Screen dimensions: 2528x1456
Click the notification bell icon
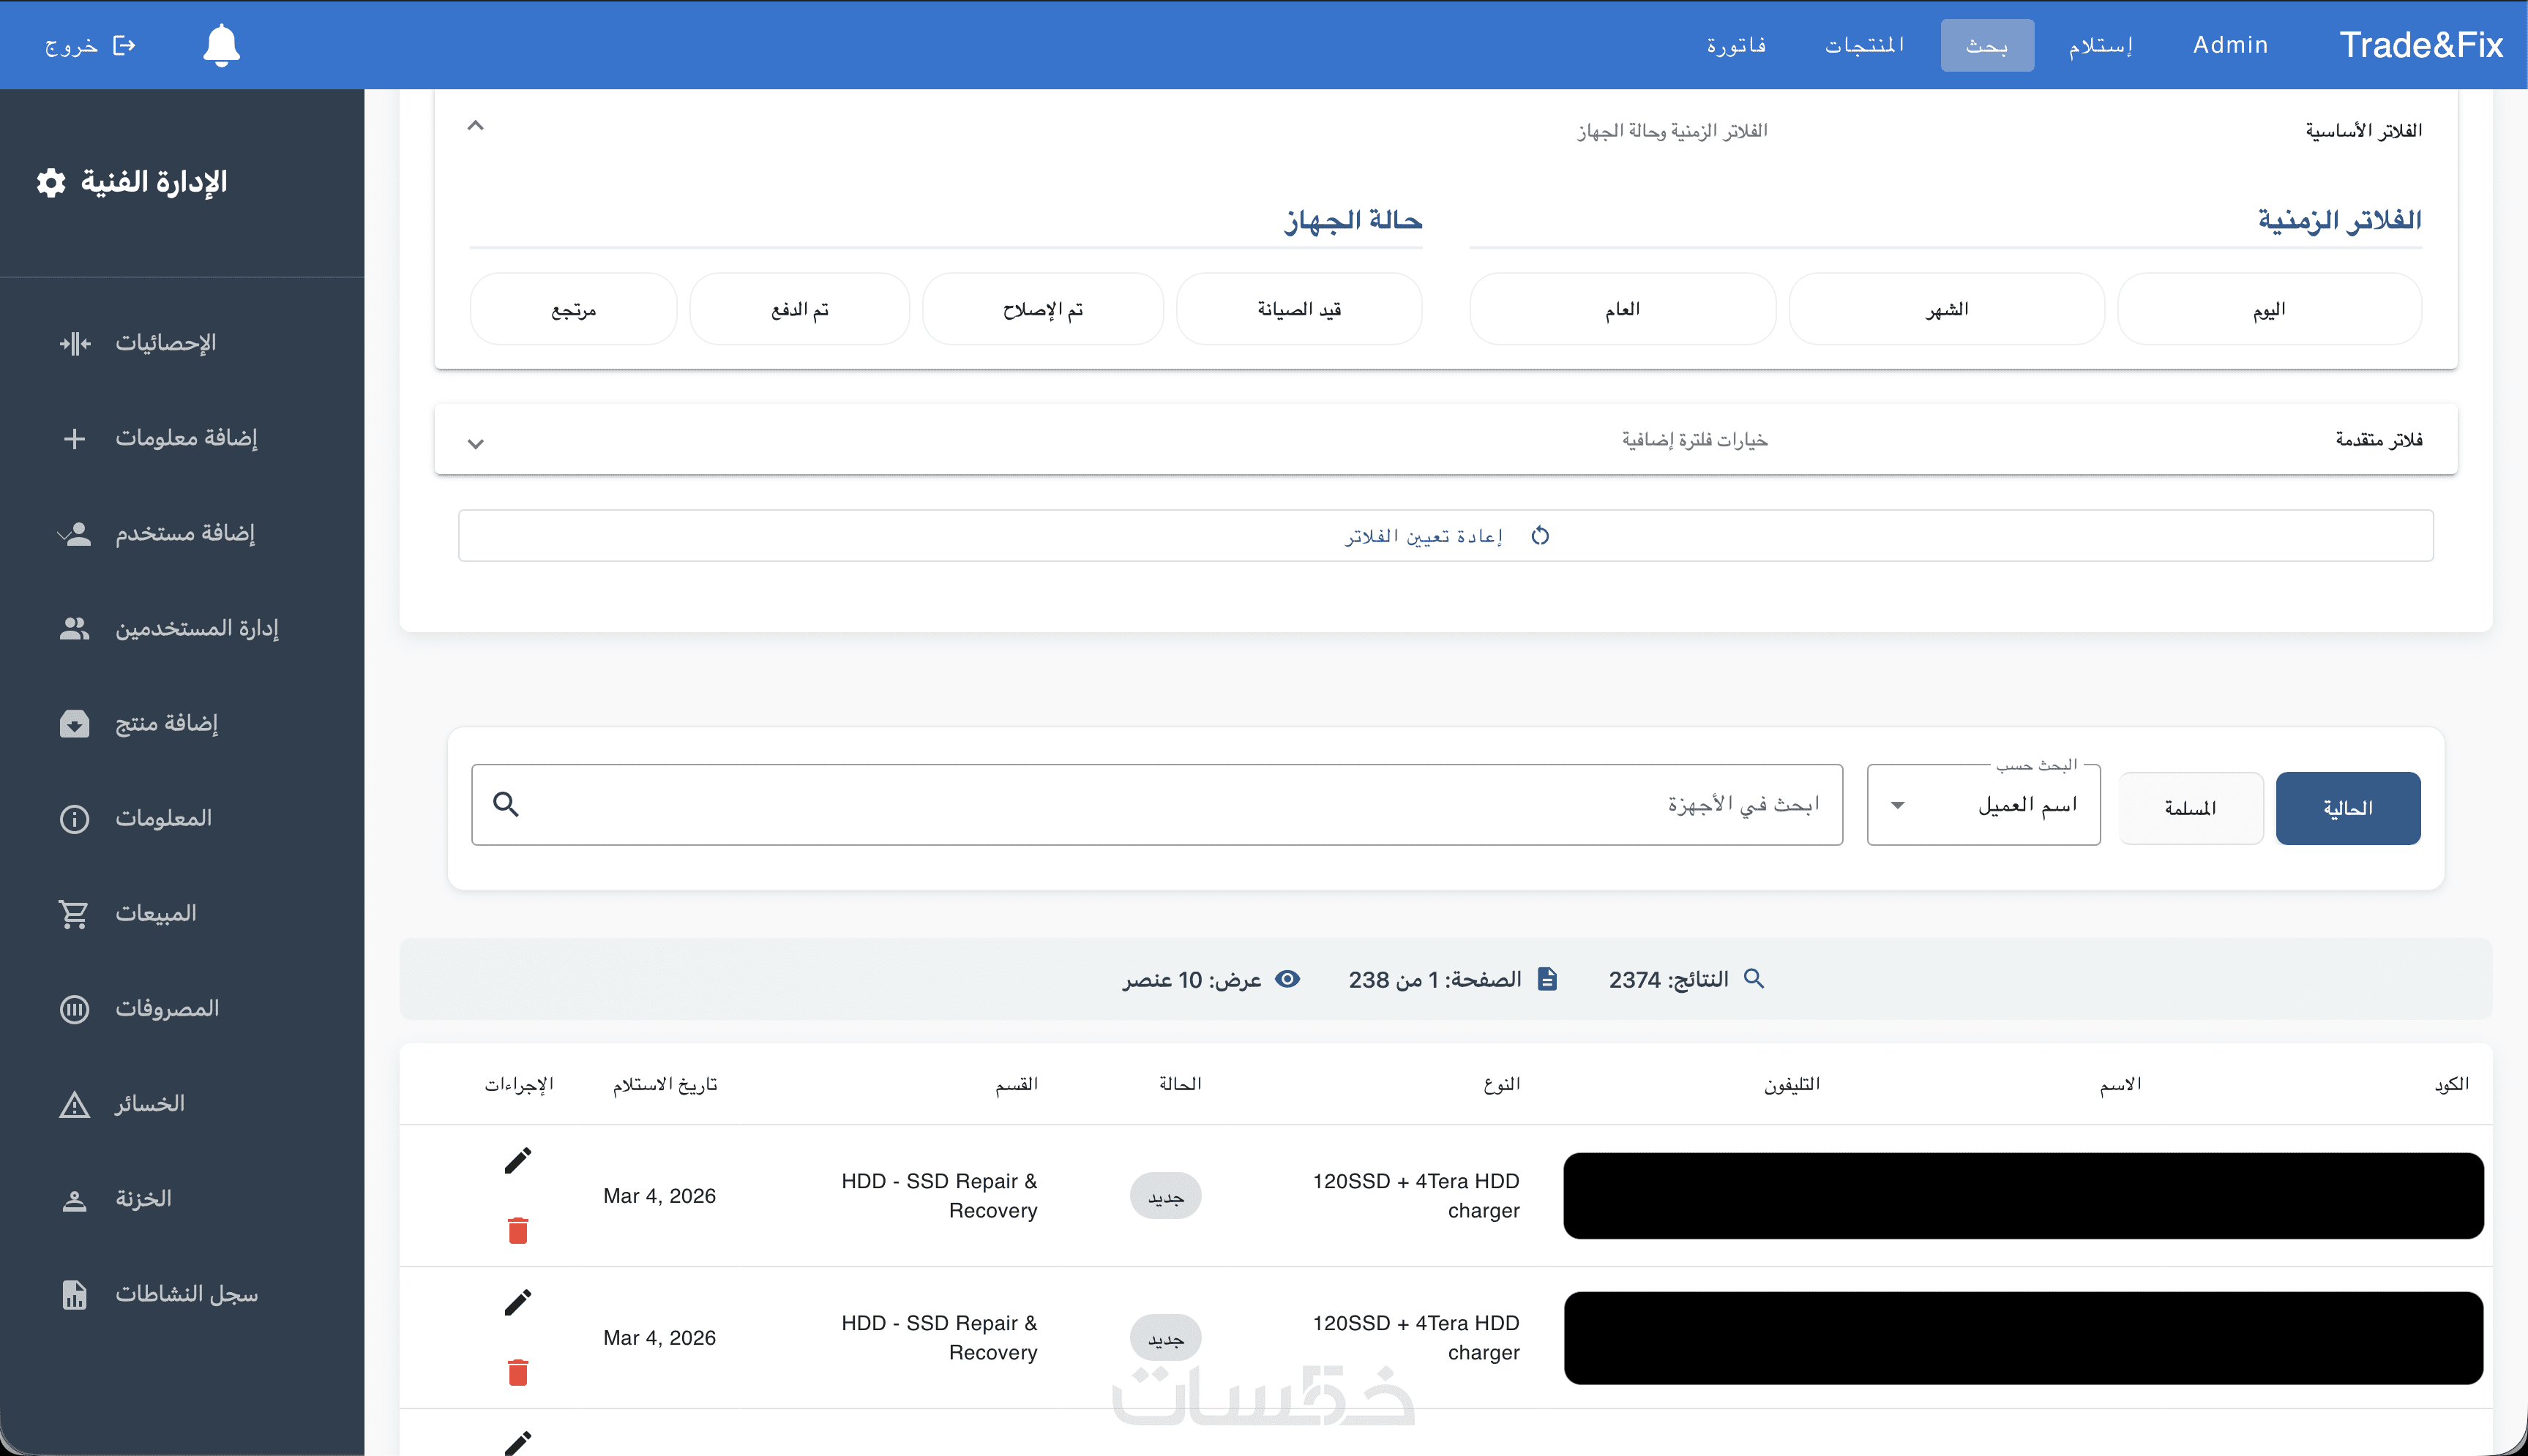pyautogui.click(x=221, y=45)
